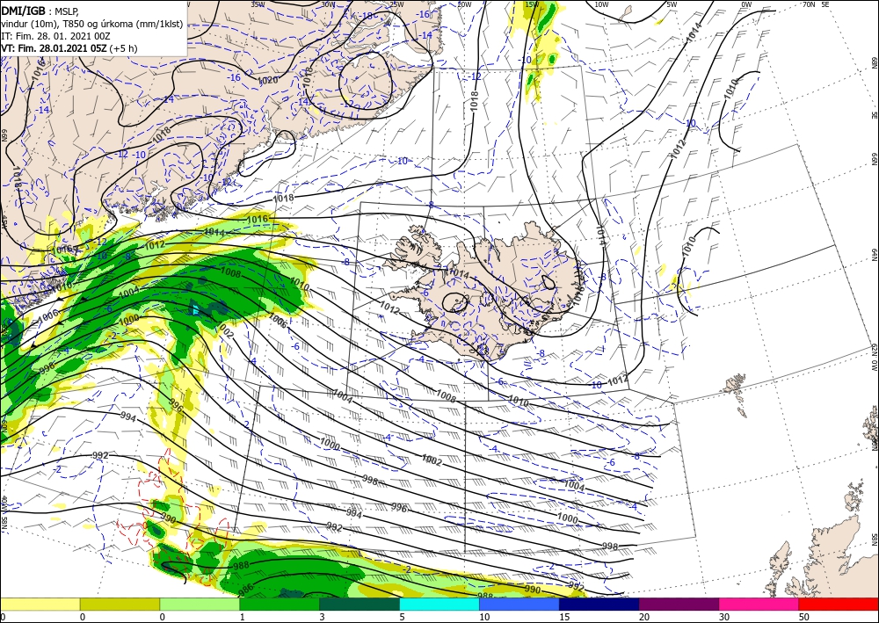Click the '10W' longitude label at top
The width and height of the screenshot is (879, 623).
[x=601, y=4]
